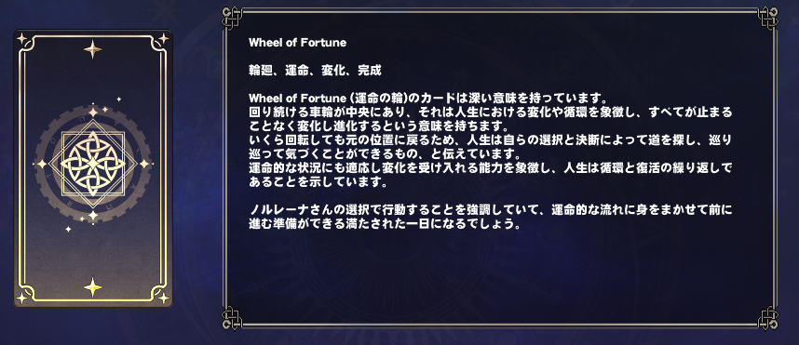
Task: Select the "Wheel of Fortune" title heading
Action: pos(298,43)
